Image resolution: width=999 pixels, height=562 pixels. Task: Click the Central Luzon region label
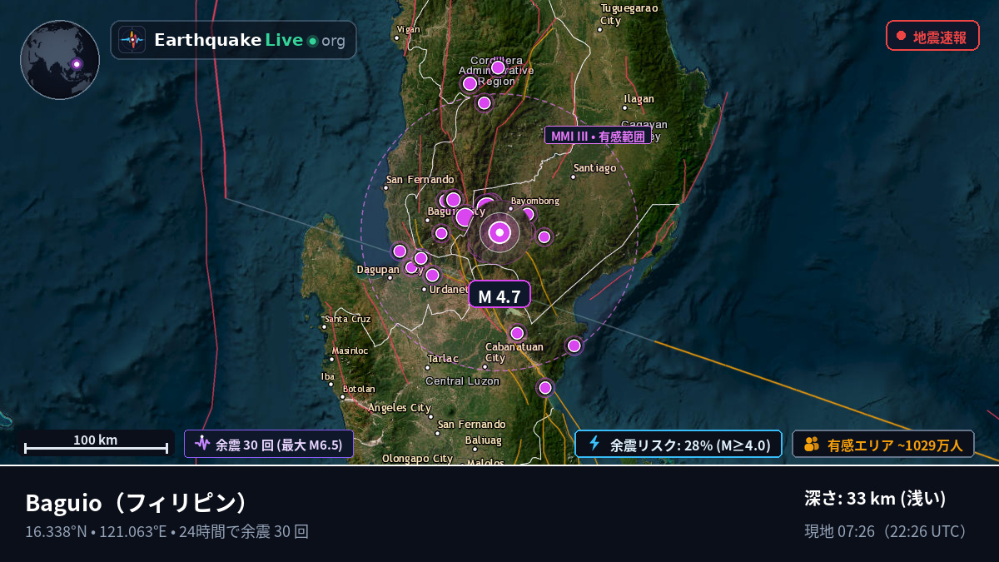(463, 381)
